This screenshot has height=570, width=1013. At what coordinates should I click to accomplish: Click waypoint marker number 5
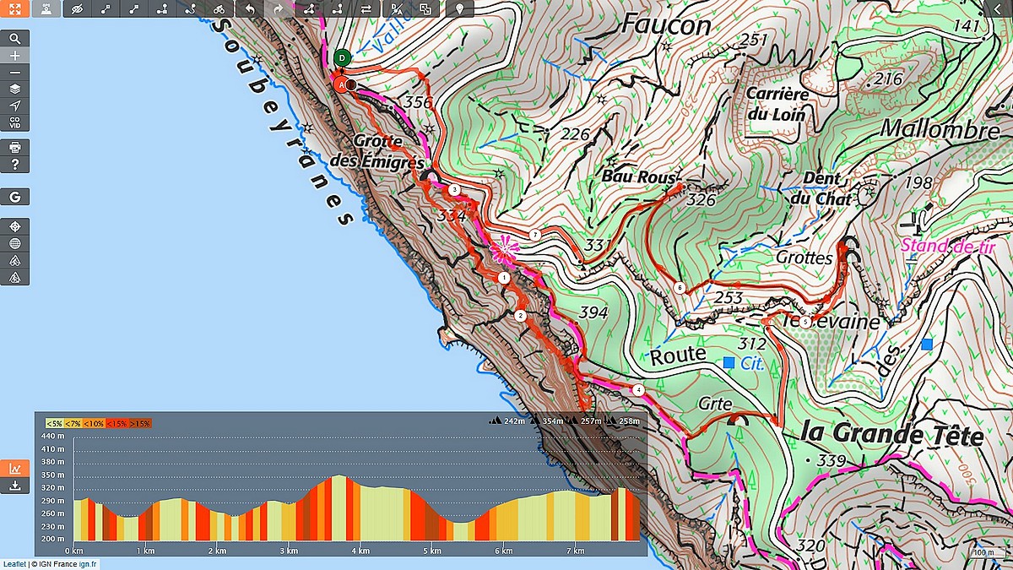coord(805,322)
